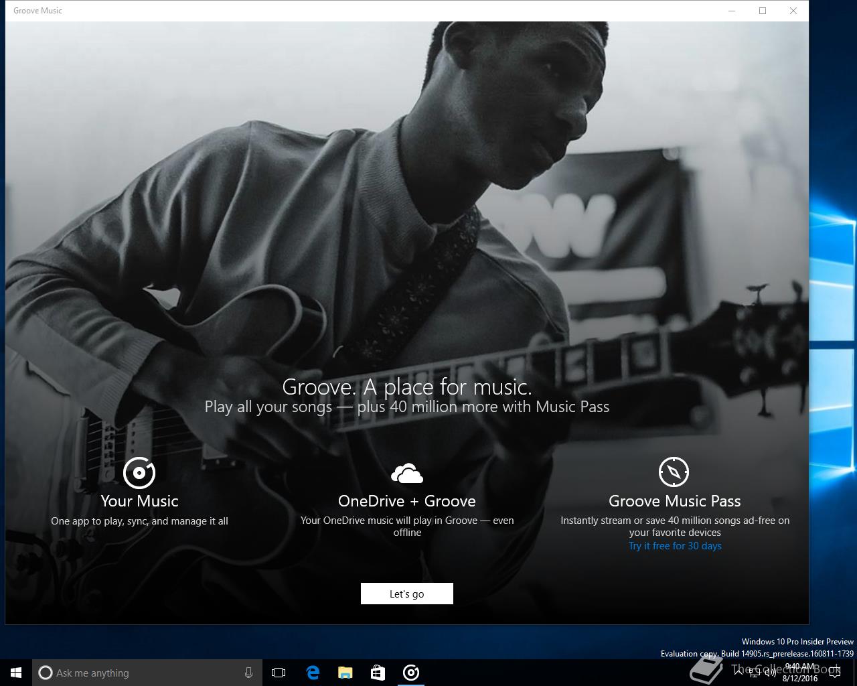Viewport: 857px width, 686px height.
Task: Click 'One app to play, sync, and manage it all'
Action: point(139,521)
